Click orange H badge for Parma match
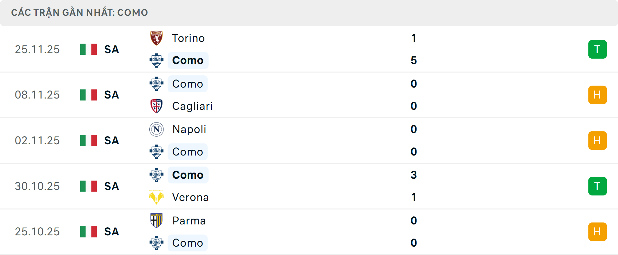The width and height of the screenshot is (618, 255). point(597,232)
